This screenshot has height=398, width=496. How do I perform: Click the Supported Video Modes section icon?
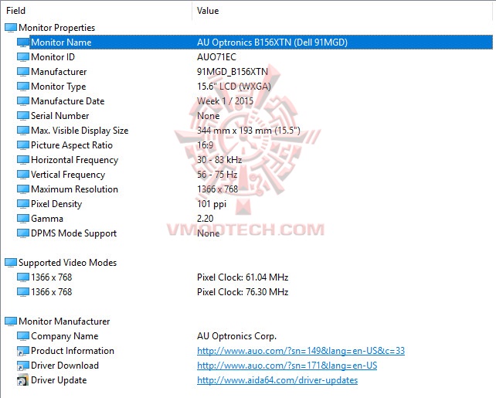[x=11, y=263]
